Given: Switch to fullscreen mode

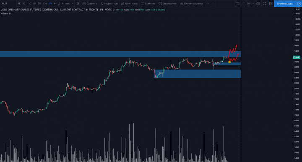Looking at the screenshot, I should pos(264,3).
